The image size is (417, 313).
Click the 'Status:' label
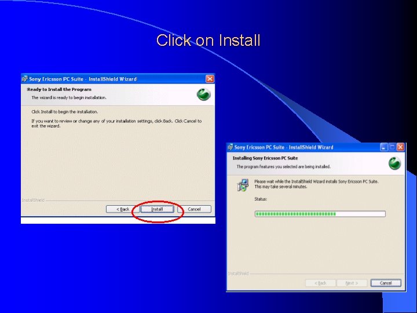(x=261, y=199)
